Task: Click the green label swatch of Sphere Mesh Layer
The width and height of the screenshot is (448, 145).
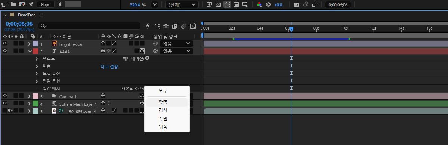Action: 35,103
